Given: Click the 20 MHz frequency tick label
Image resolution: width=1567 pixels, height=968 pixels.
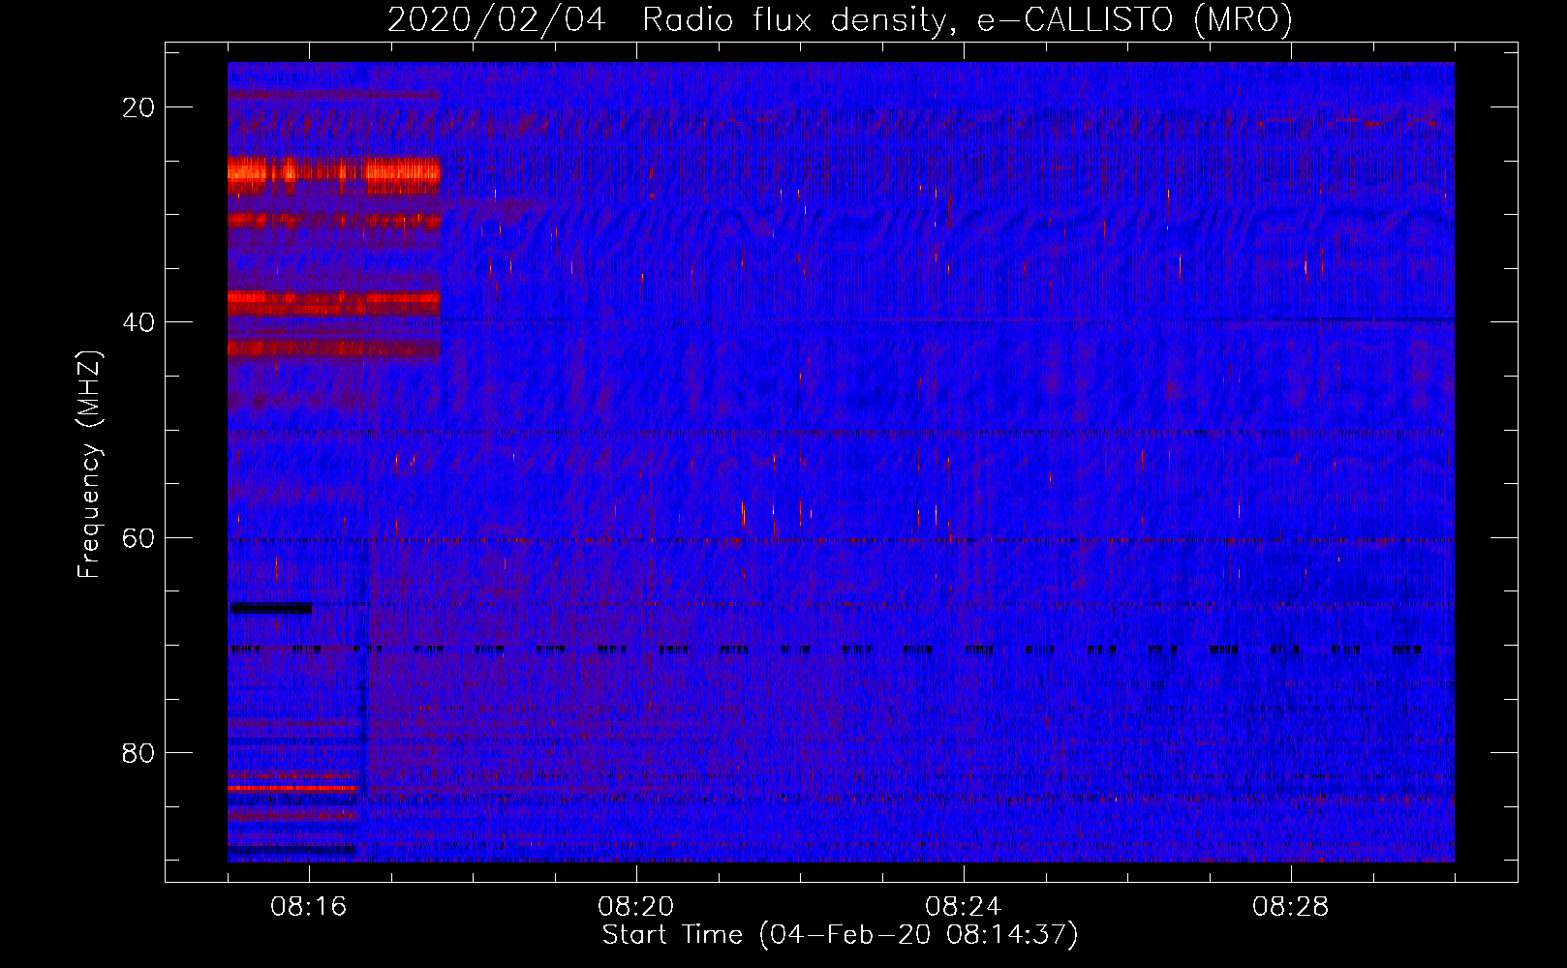Looking at the screenshot, I should [138, 107].
